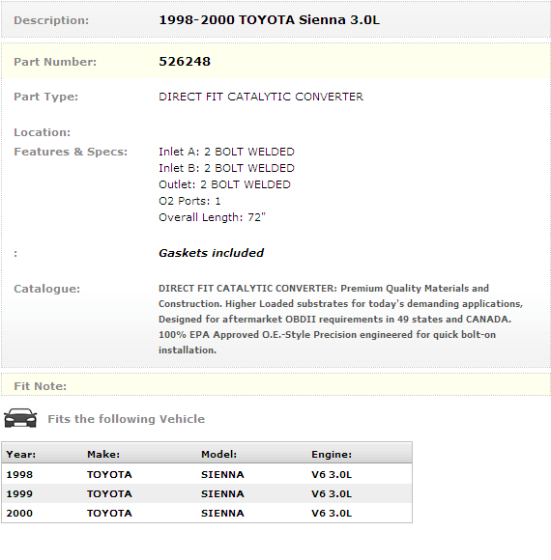Viewport: 551px width, 560px height.
Task: Click the Fit Note row
Action: pyautogui.click(x=275, y=384)
